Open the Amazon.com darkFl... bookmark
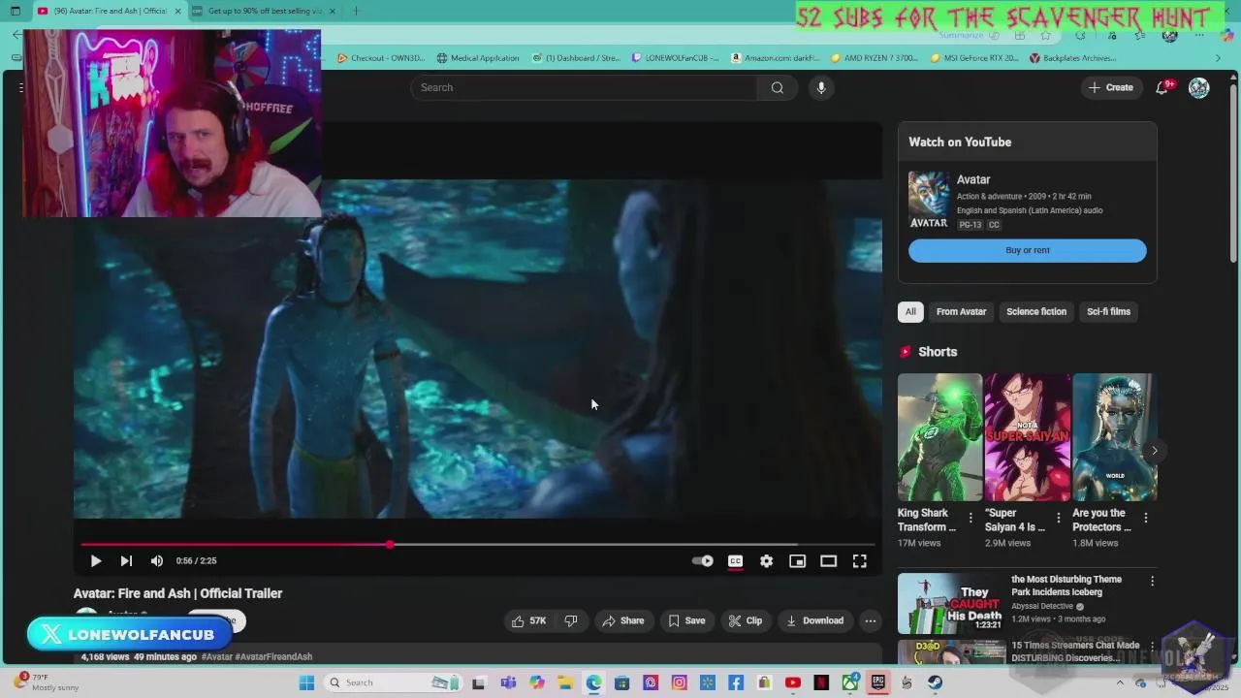The height and width of the screenshot is (698, 1241). (776, 58)
